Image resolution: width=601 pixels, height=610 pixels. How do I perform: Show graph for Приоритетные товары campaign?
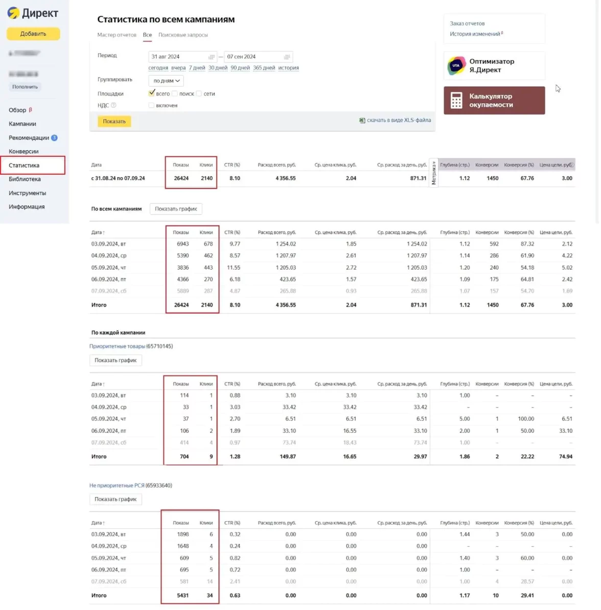(x=115, y=360)
